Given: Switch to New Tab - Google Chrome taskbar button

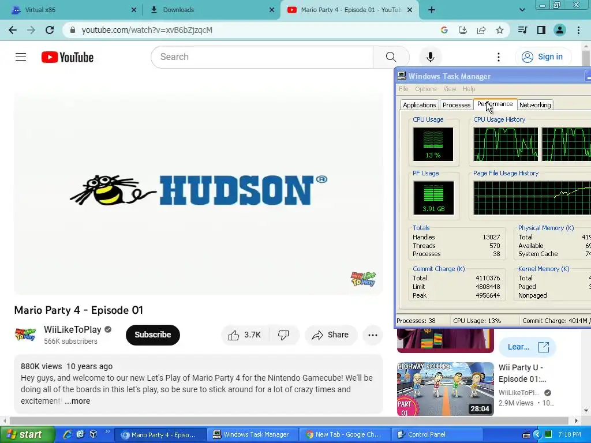Looking at the screenshot, I should point(345,435).
